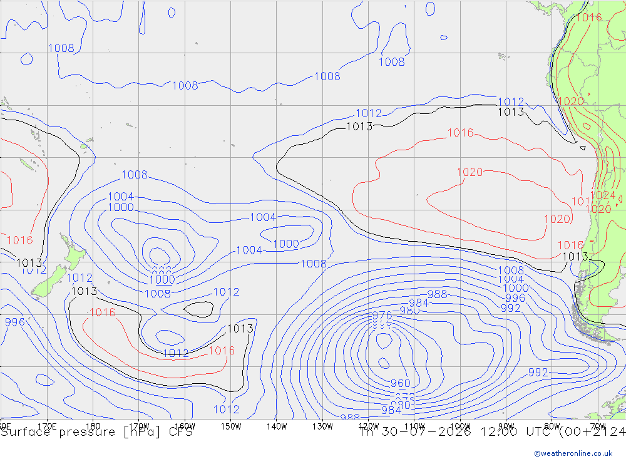This screenshot has height=459, width=626.
Task: Click the 120W longitude axis label
Action: click(x=369, y=426)
